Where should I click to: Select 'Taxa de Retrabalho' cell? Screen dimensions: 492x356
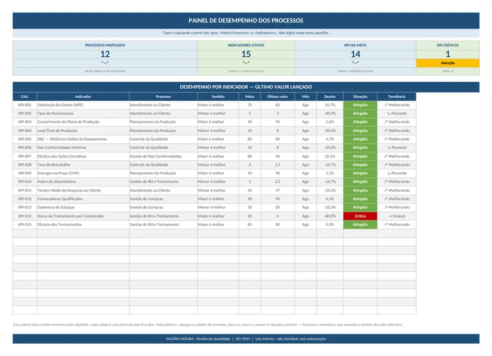(83, 165)
